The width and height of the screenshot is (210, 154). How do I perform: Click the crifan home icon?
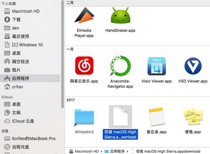(x=7, y=87)
